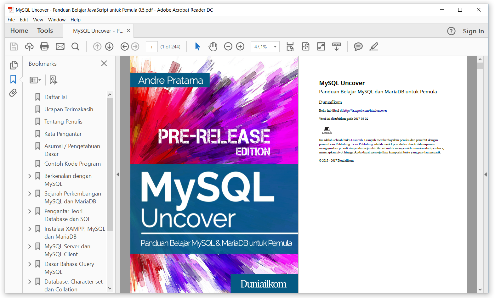Open the bookmark options dropdown menu

pyautogui.click(x=35, y=80)
